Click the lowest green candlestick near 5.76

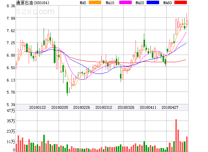67,88
